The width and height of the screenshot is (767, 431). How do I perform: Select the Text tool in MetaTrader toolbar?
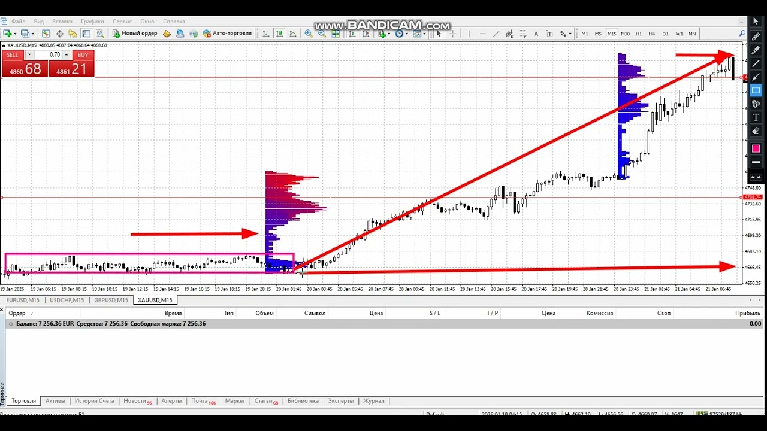tap(536, 34)
